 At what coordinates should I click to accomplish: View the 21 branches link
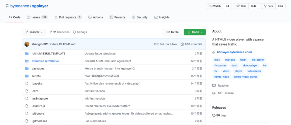[59, 32]
